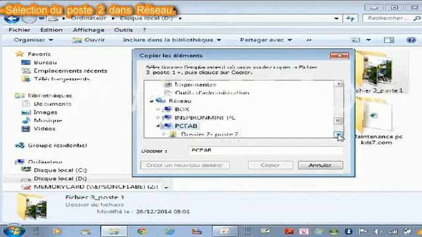Click the volume speaker tray icon
The width and height of the screenshot is (422, 237).
[378, 231]
